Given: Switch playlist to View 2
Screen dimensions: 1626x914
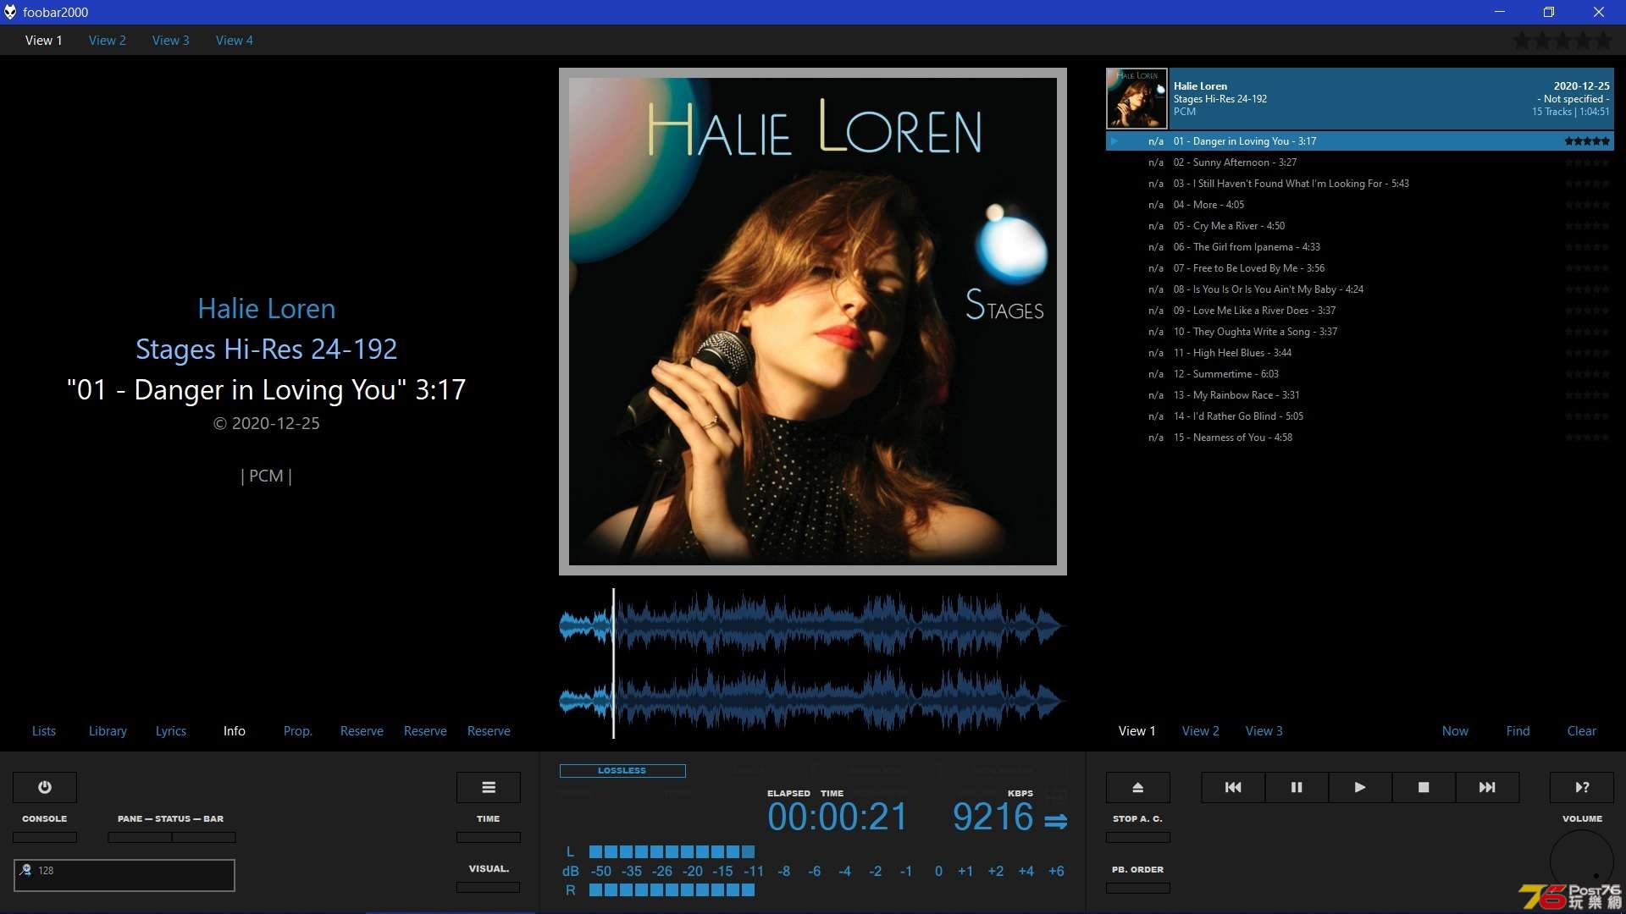Looking at the screenshot, I should 1201,730.
